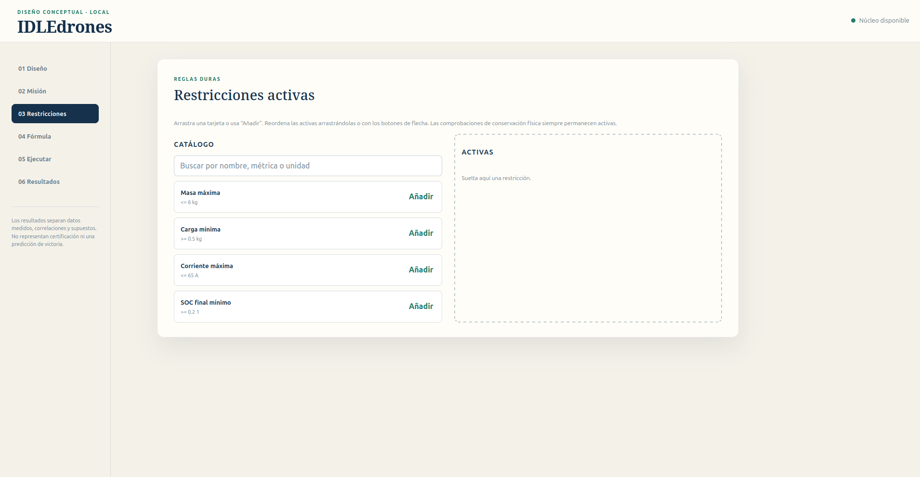Click the green Núcleo disponible status dot
This screenshot has height=477, width=920.
(853, 21)
